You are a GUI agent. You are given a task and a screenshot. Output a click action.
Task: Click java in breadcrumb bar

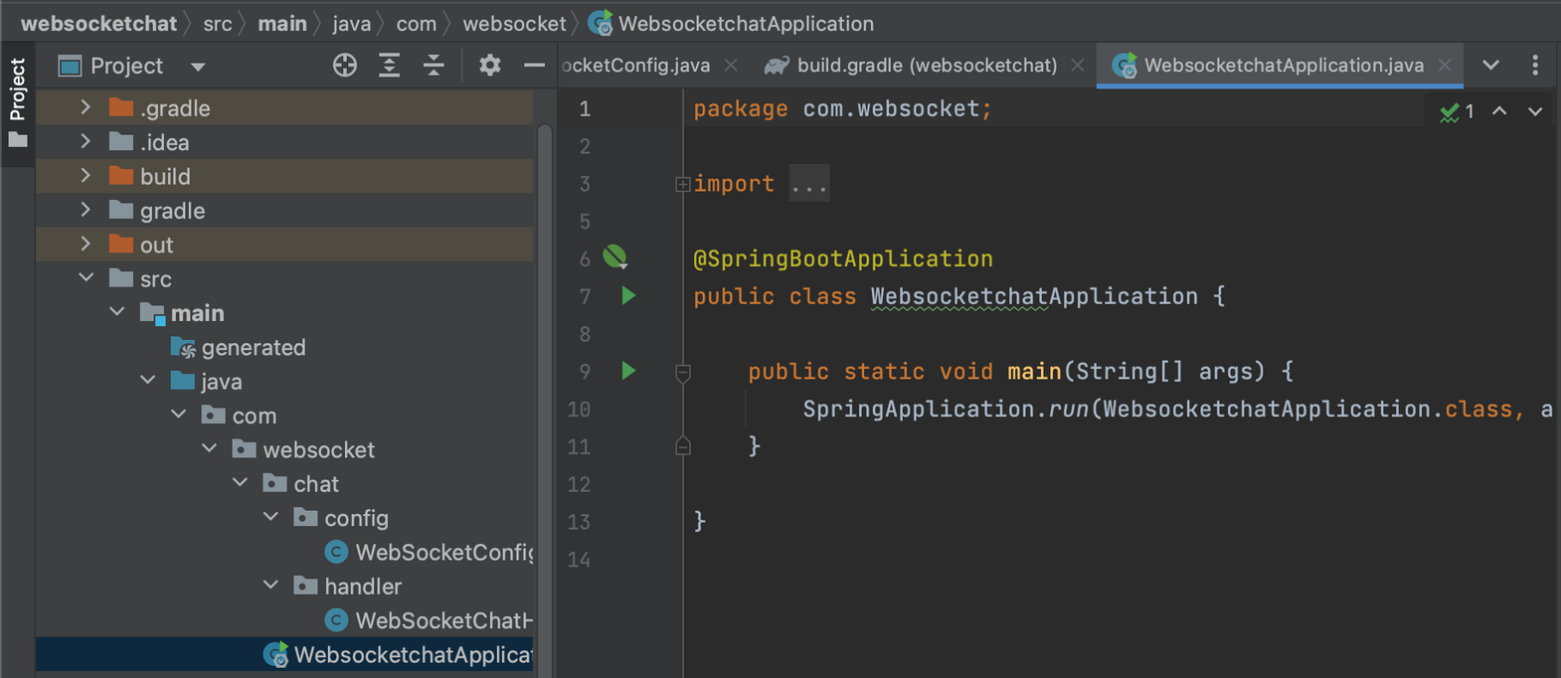click(352, 23)
